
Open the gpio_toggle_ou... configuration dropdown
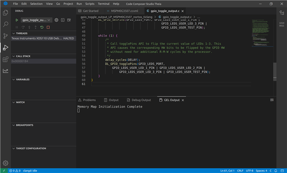(37, 20)
